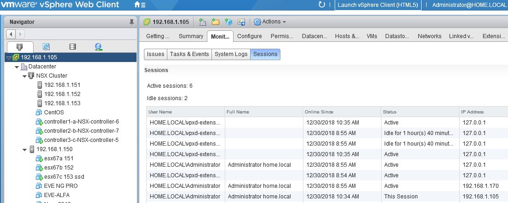Open the Extensions tab

493,36
